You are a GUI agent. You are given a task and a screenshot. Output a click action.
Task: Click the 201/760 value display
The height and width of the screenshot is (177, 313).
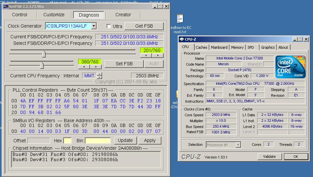tap(152, 50)
